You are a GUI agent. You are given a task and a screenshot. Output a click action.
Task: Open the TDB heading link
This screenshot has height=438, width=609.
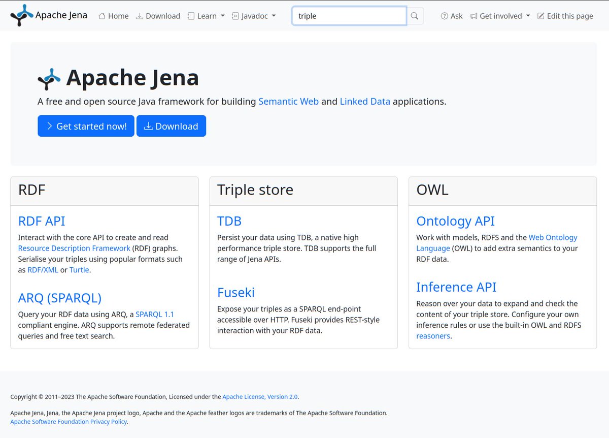pos(229,221)
